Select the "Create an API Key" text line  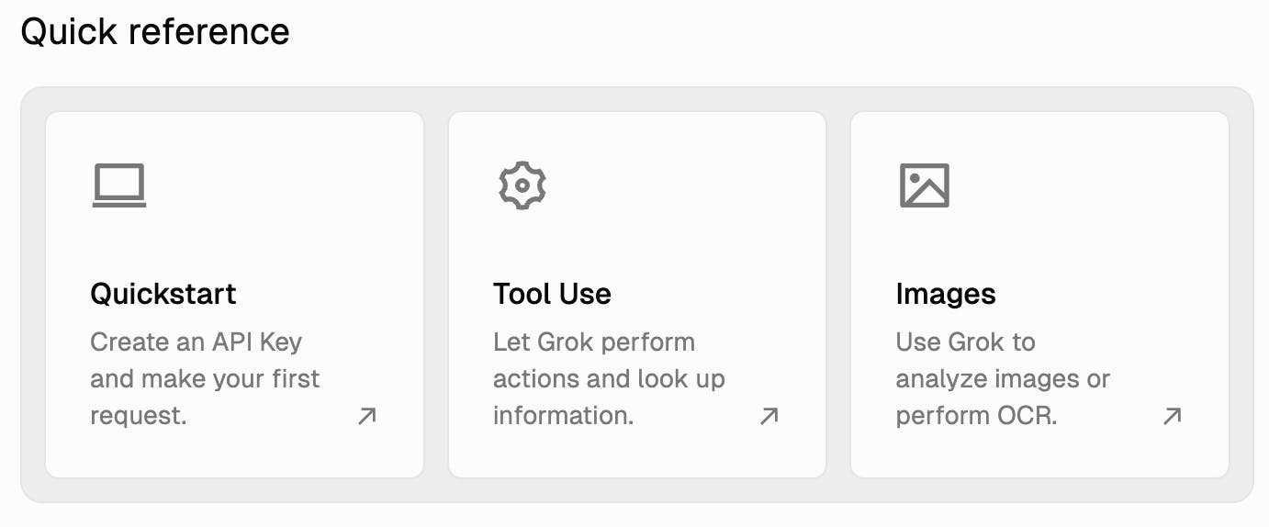click(196, 342)
